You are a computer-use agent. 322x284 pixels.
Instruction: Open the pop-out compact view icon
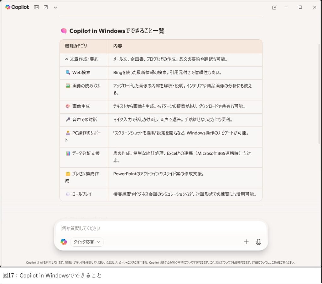coord(274,7)
